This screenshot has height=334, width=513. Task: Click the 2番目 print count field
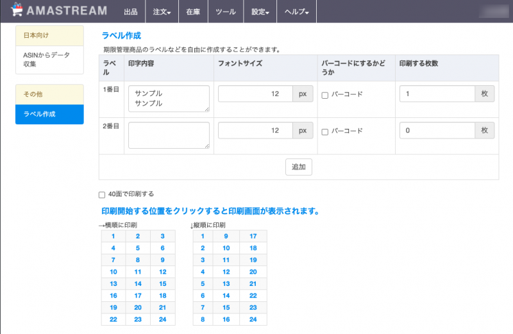coord(437,131)
